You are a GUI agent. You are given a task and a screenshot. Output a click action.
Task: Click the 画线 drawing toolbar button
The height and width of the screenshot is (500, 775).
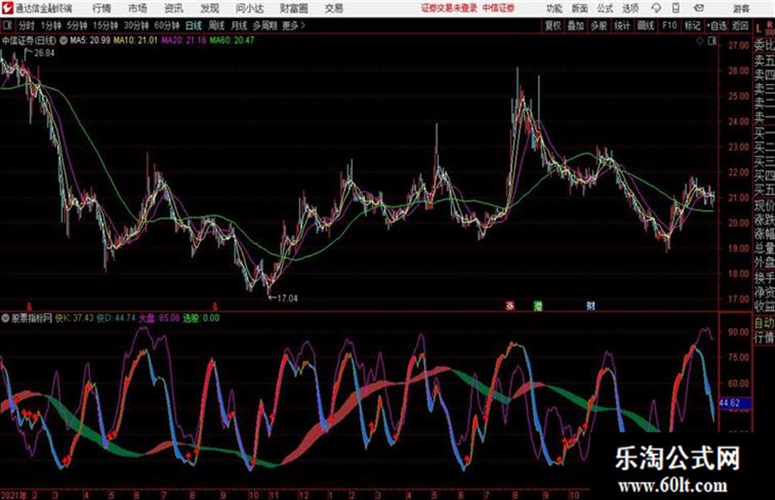point(645,25)
